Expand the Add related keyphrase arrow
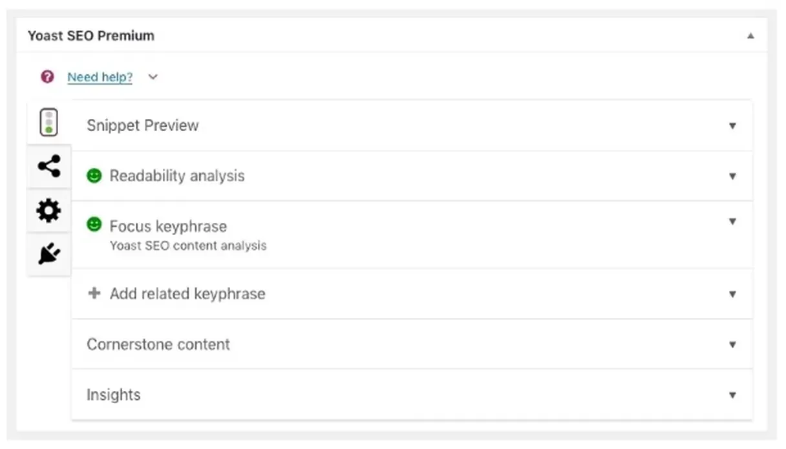The width and height of the screenshot is (786, 449). click(732, 294)
